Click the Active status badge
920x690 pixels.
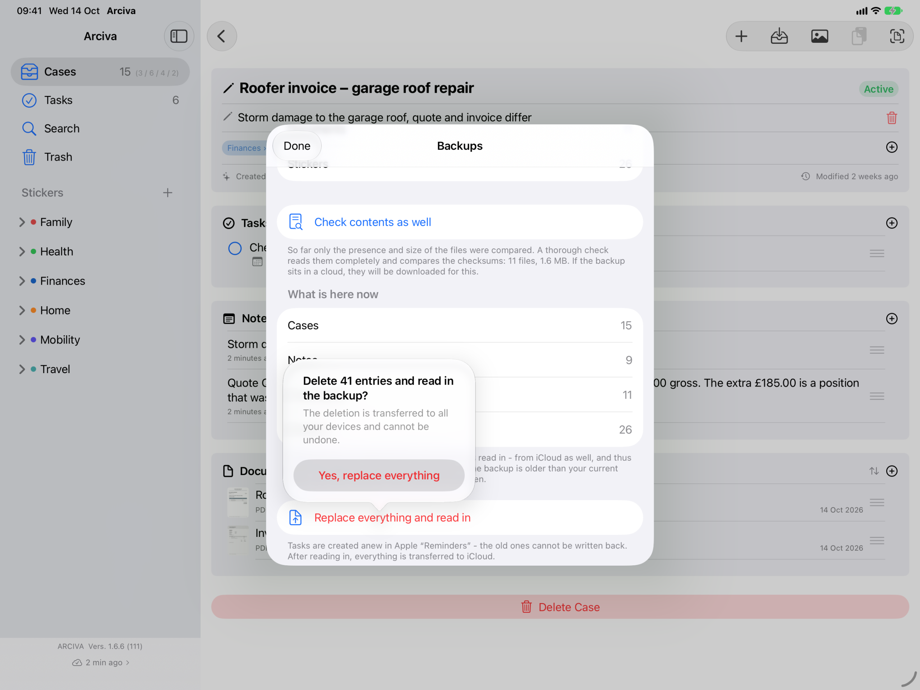point(878,89)
